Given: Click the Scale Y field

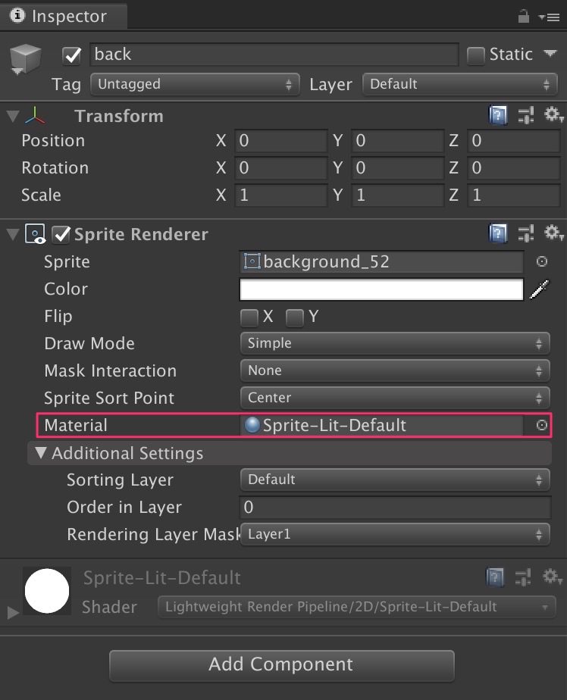Looking at the screenshot, I should 398,195.
